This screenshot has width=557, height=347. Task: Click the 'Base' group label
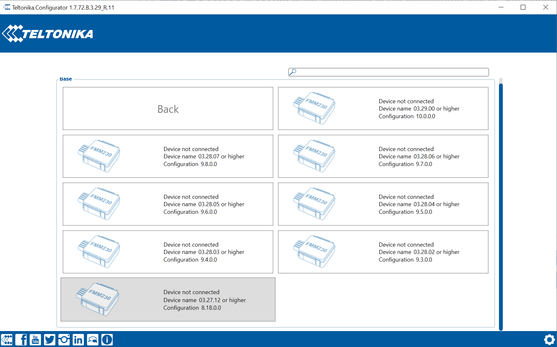(66, 79)
